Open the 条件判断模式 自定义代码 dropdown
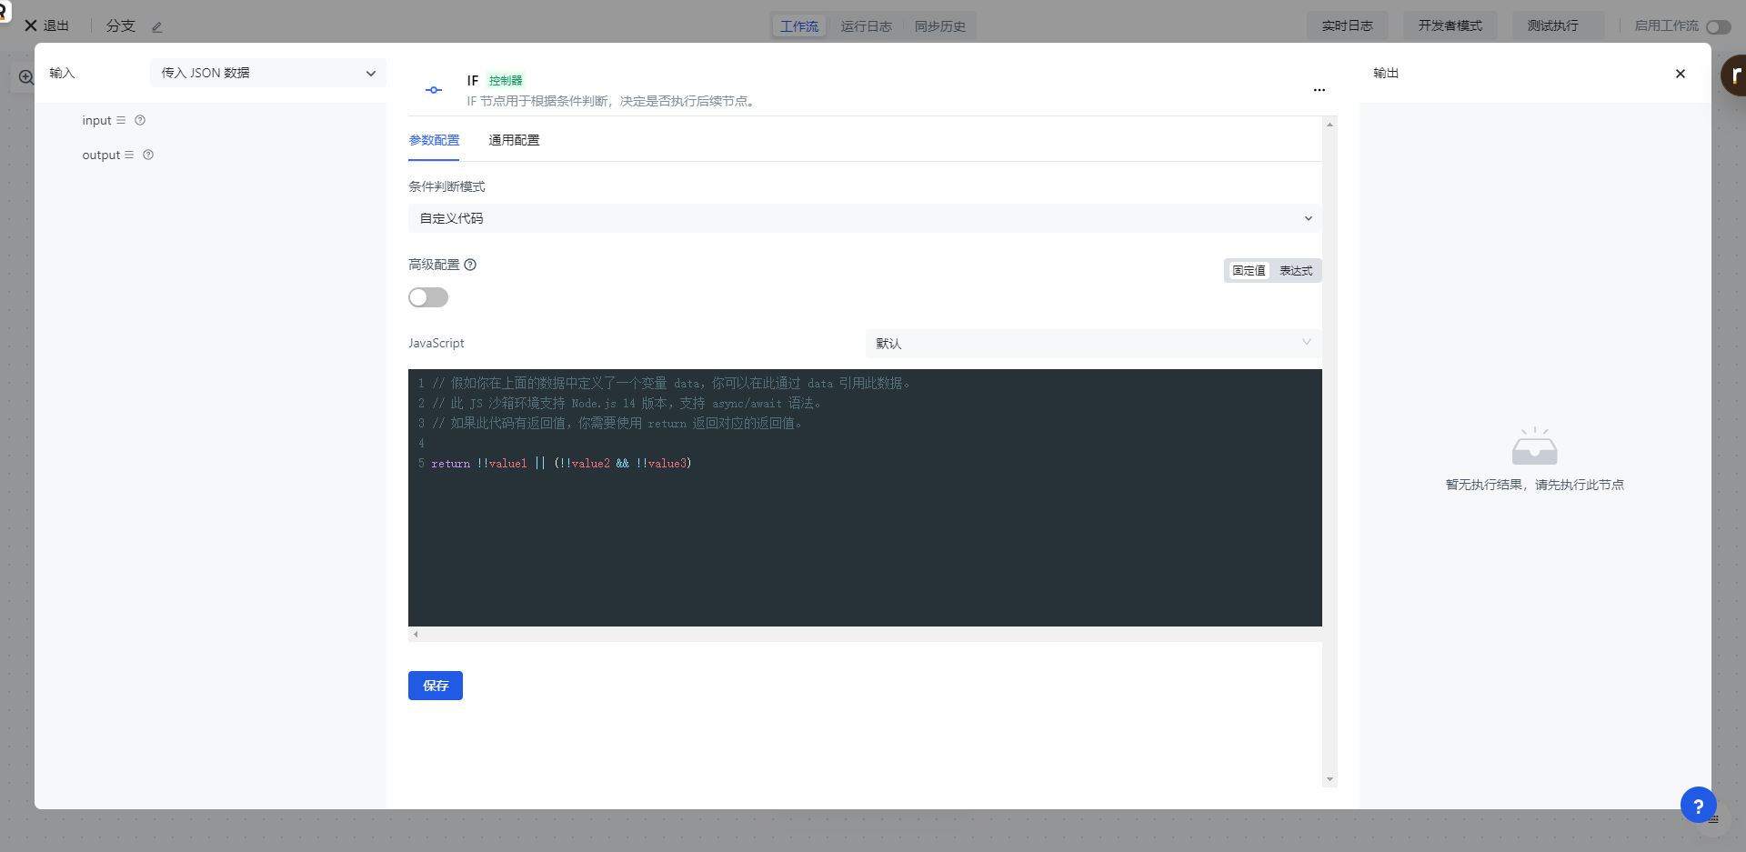 click(864, 218)
